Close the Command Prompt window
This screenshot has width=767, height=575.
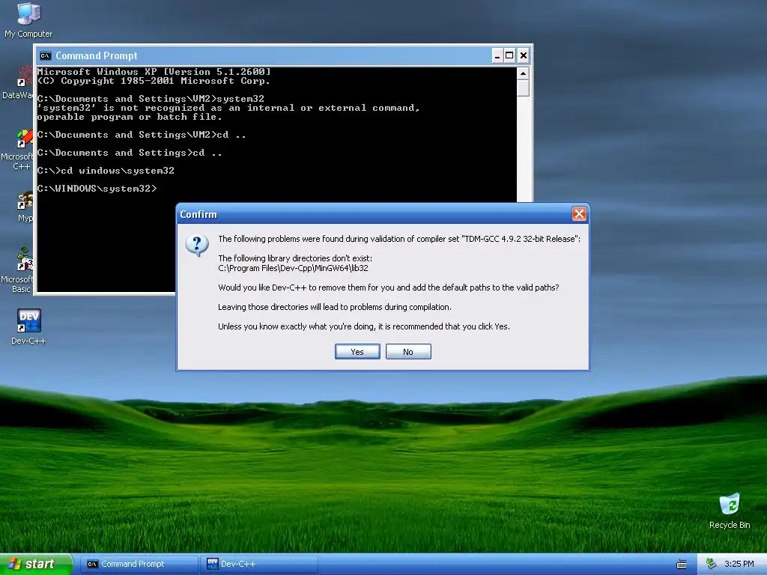pyautogui.click(x=524, y=55)
